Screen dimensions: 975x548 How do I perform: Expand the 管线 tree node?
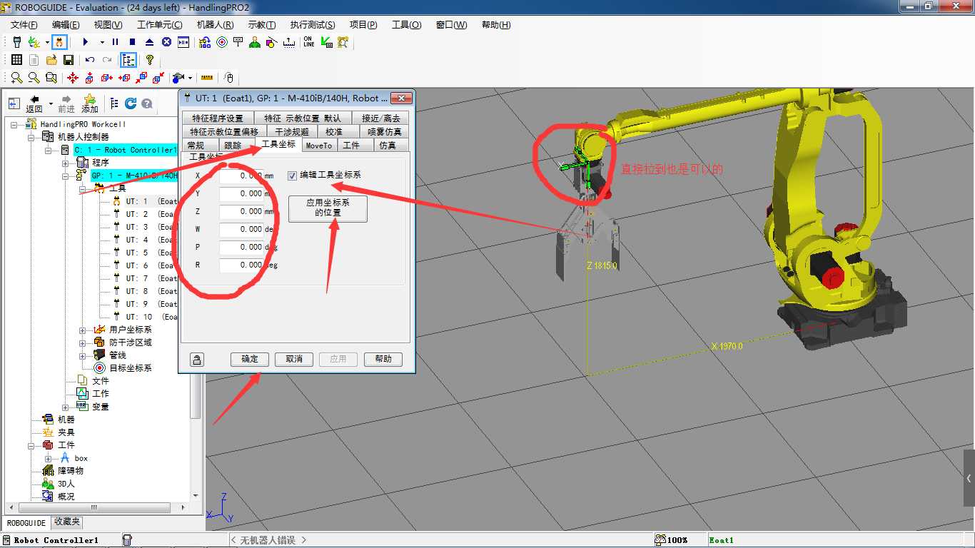pyautogui.click(x=83, y=355)
